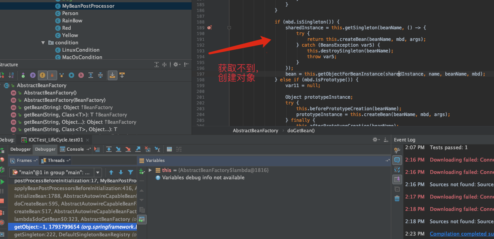494x239 pixels.
Task: Click the Evaluate Expression calculator icon
Action: pos(169,149)
